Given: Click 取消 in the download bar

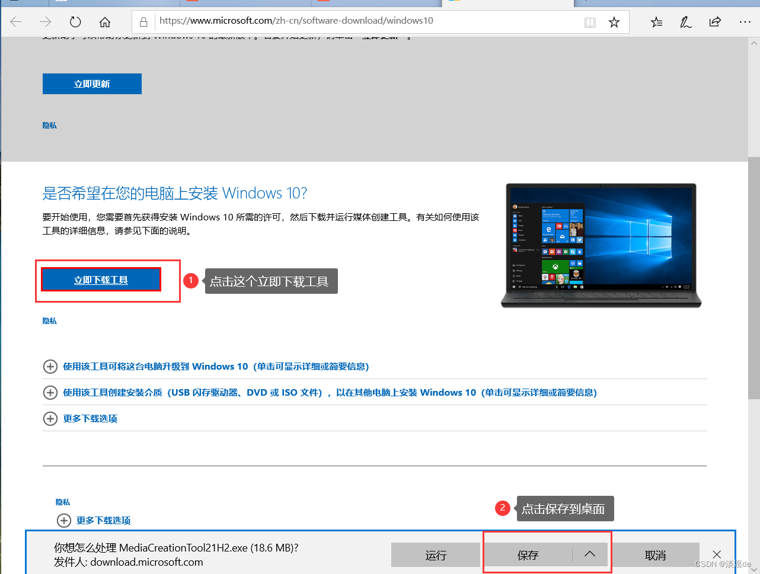Looking at the screenshot, I should pos(655,555).
